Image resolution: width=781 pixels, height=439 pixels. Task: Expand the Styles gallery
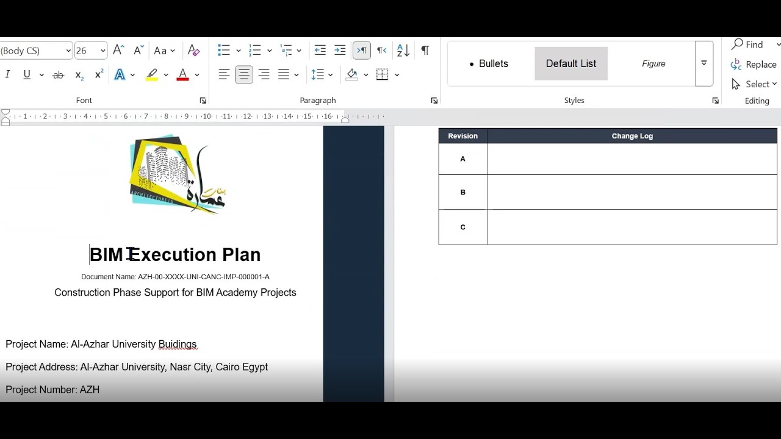[704, 63]
